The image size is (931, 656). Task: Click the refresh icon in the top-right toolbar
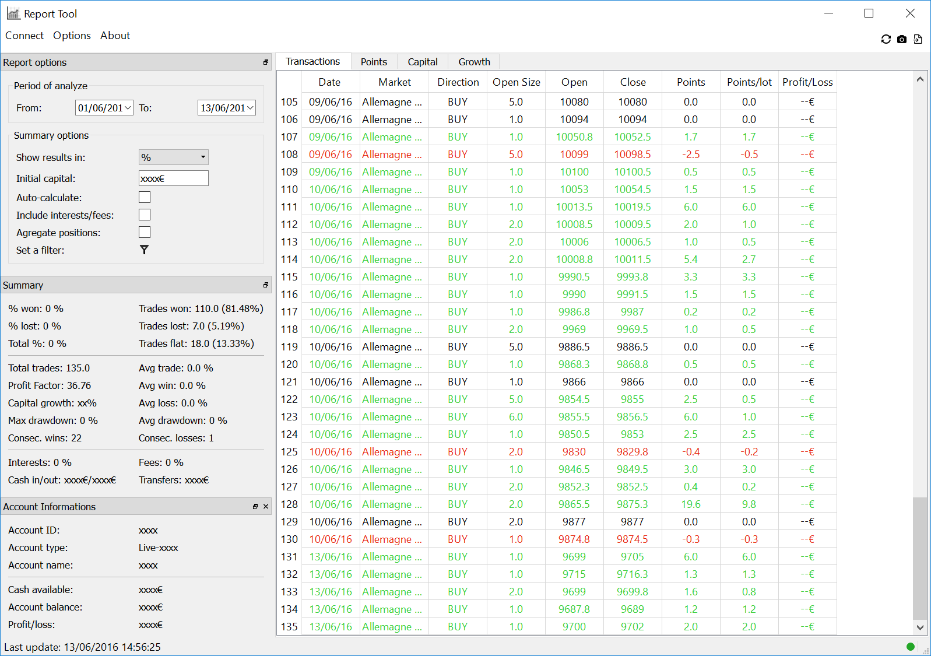pyautogui.click(x=886, y=39)
